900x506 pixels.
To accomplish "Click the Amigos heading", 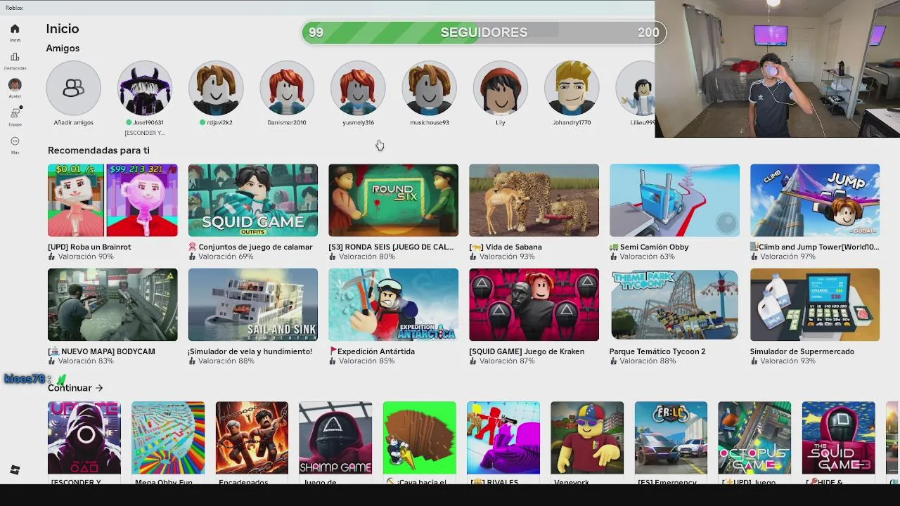I will coord(63,48).
